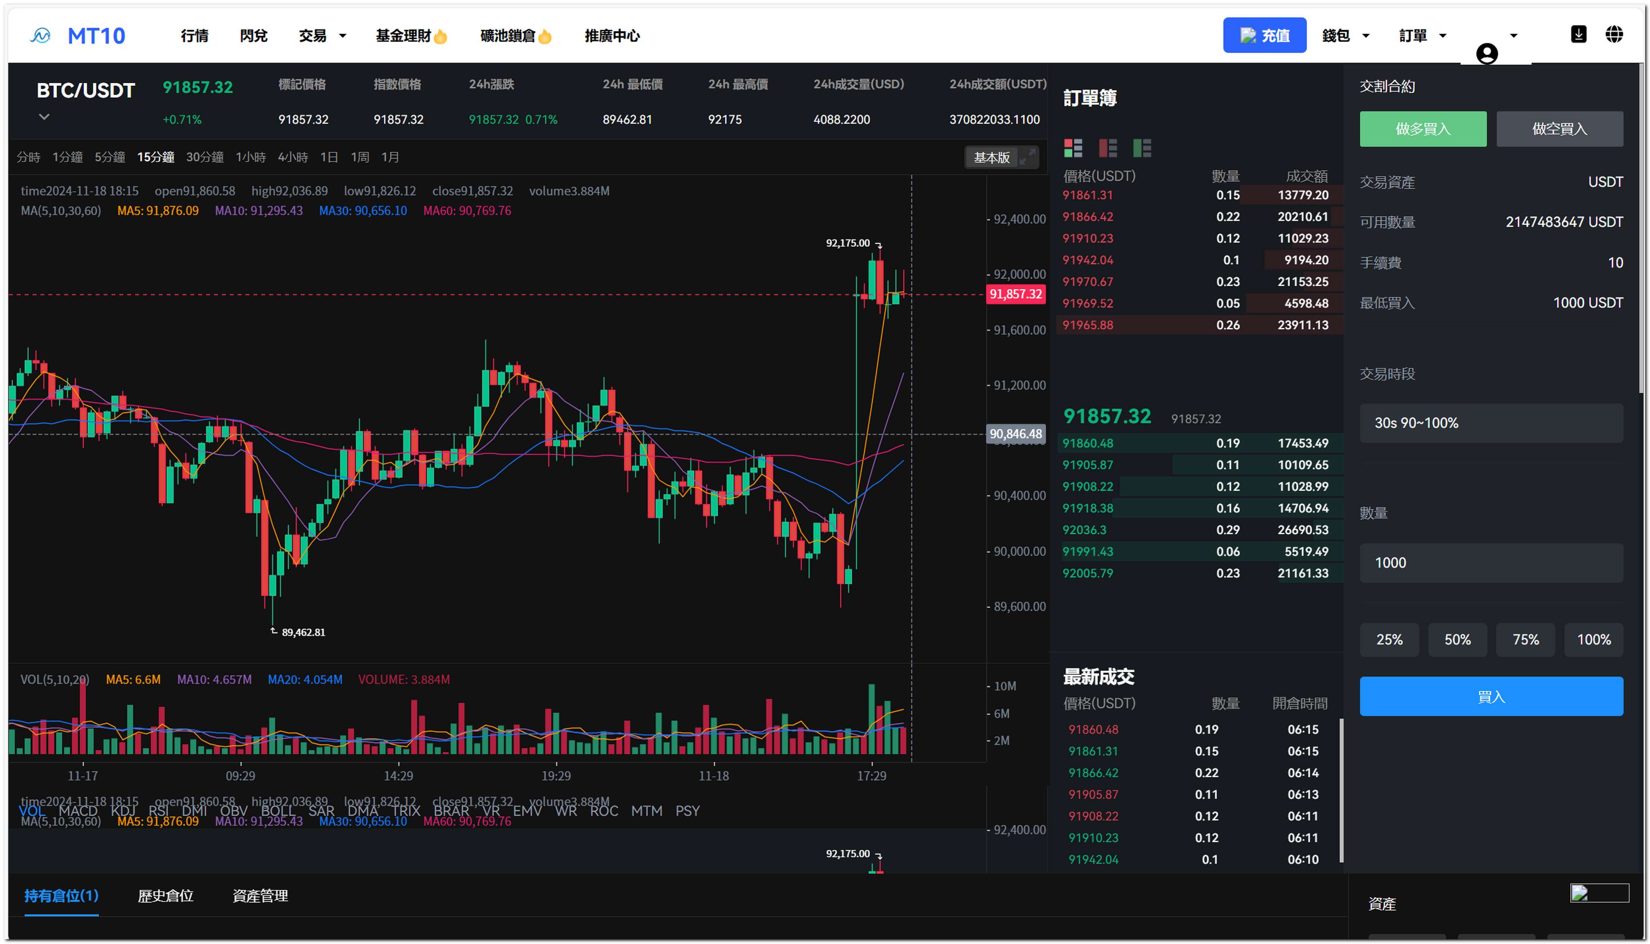
Task: Open the 錢包 wallet dropdown
Action: pos(1345,35)
